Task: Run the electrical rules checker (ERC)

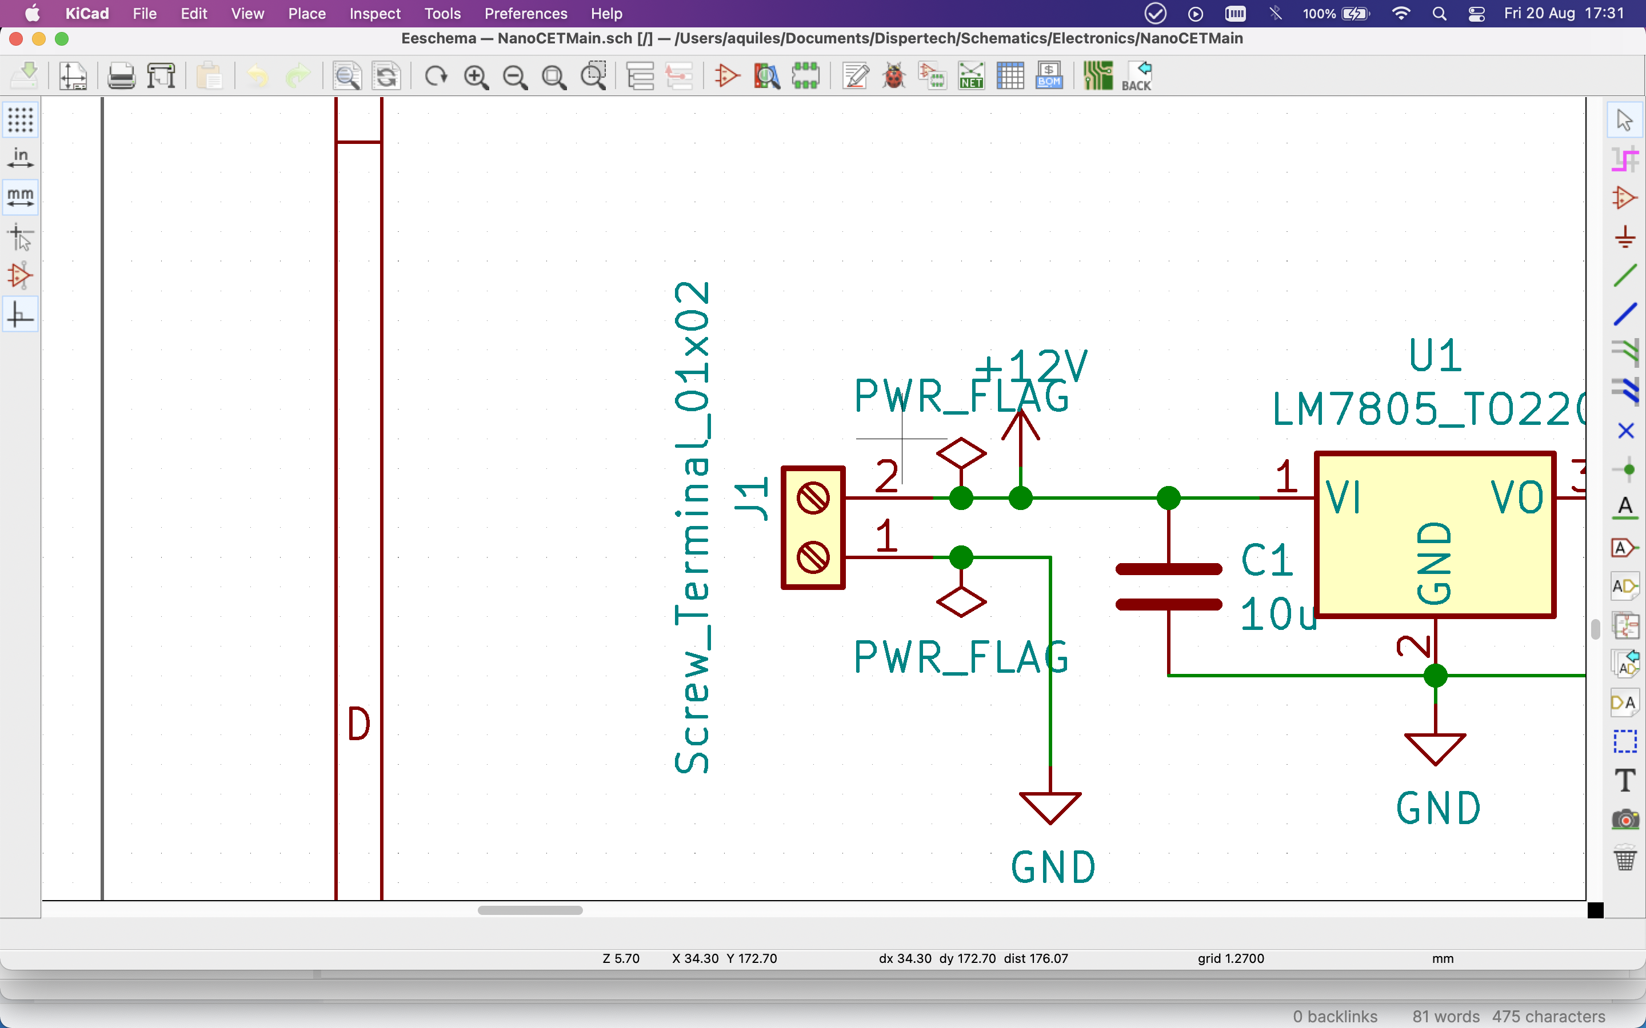Action: point(893,75)
